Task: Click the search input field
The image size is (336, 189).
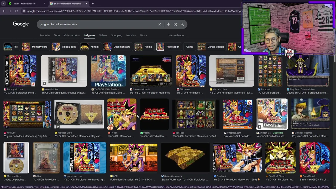Action: click(98, 24)
